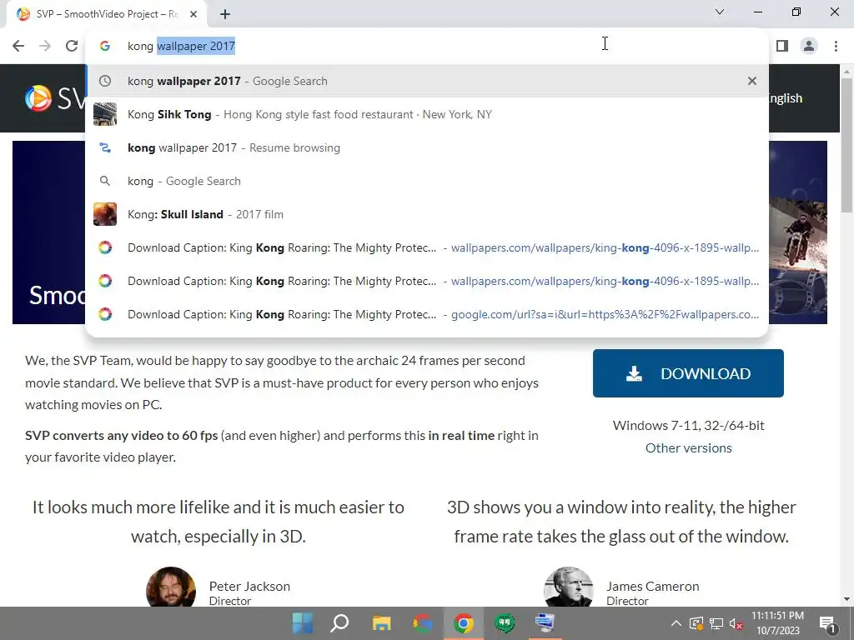Open the Chrome side panel
Viewport: 854px width, 640px height.
(x=782, y=46)
